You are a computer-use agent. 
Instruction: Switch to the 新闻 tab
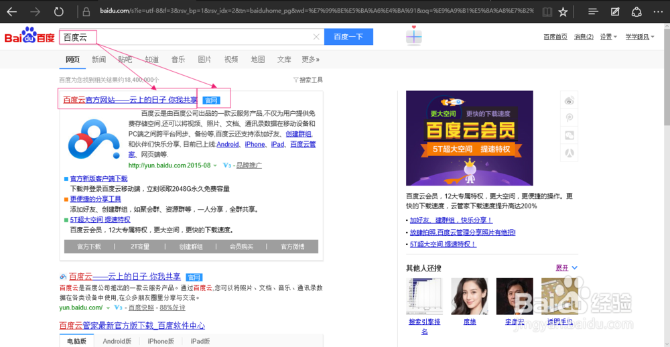pyautogui.click(x=98, y=60)
